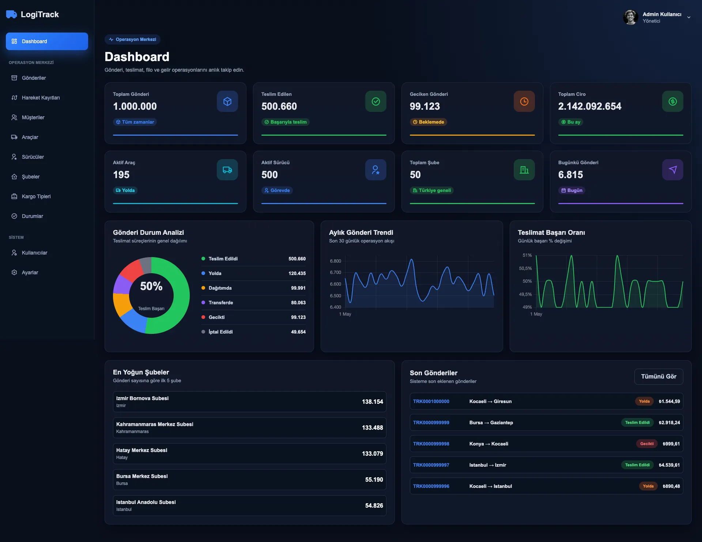Click the Başarıyla teslim badge
The height and width of the screenshot is (542, 702).
[x=286, y=122]
